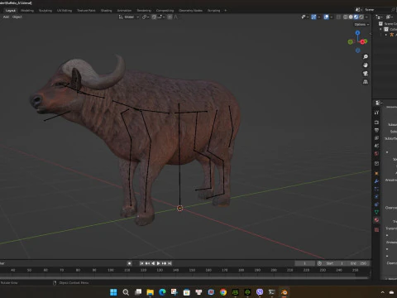The height and width of the screenshot is (298, 397).
Task: Open the object type visibility dropdown
Action: [x=304, y=17]
